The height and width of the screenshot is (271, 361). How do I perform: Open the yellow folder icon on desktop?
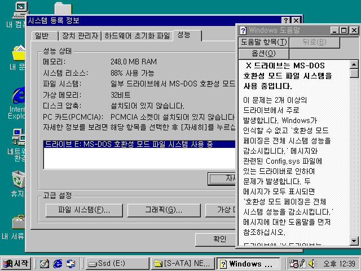(63, 8)
